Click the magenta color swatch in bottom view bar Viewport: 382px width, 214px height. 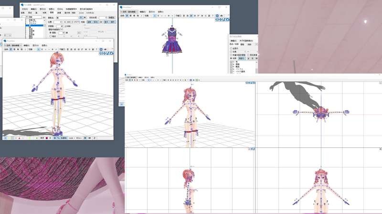click(x=47, y=138)
